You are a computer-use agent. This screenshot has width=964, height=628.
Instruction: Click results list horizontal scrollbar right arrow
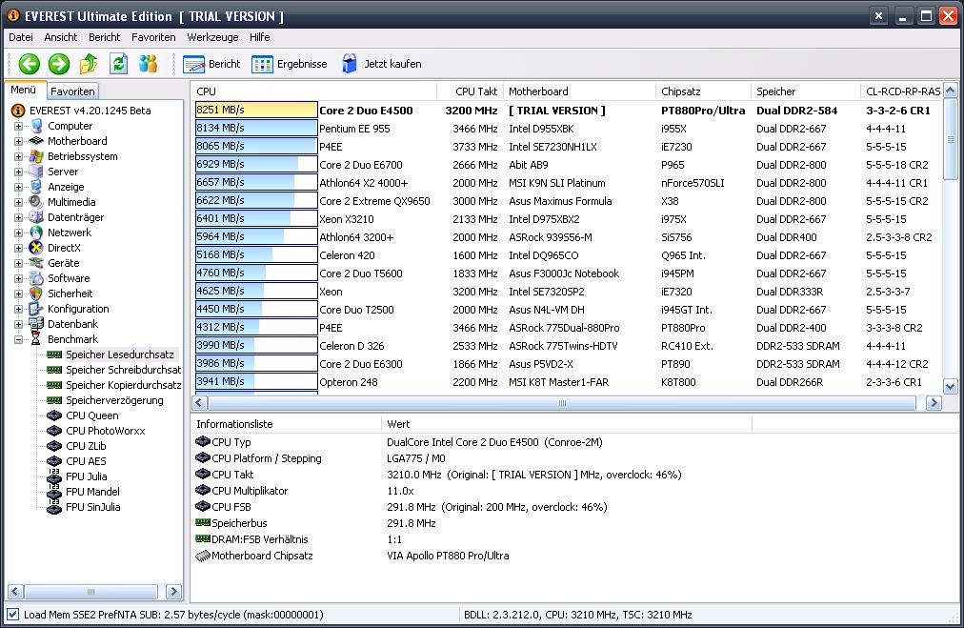click(934, 403)
